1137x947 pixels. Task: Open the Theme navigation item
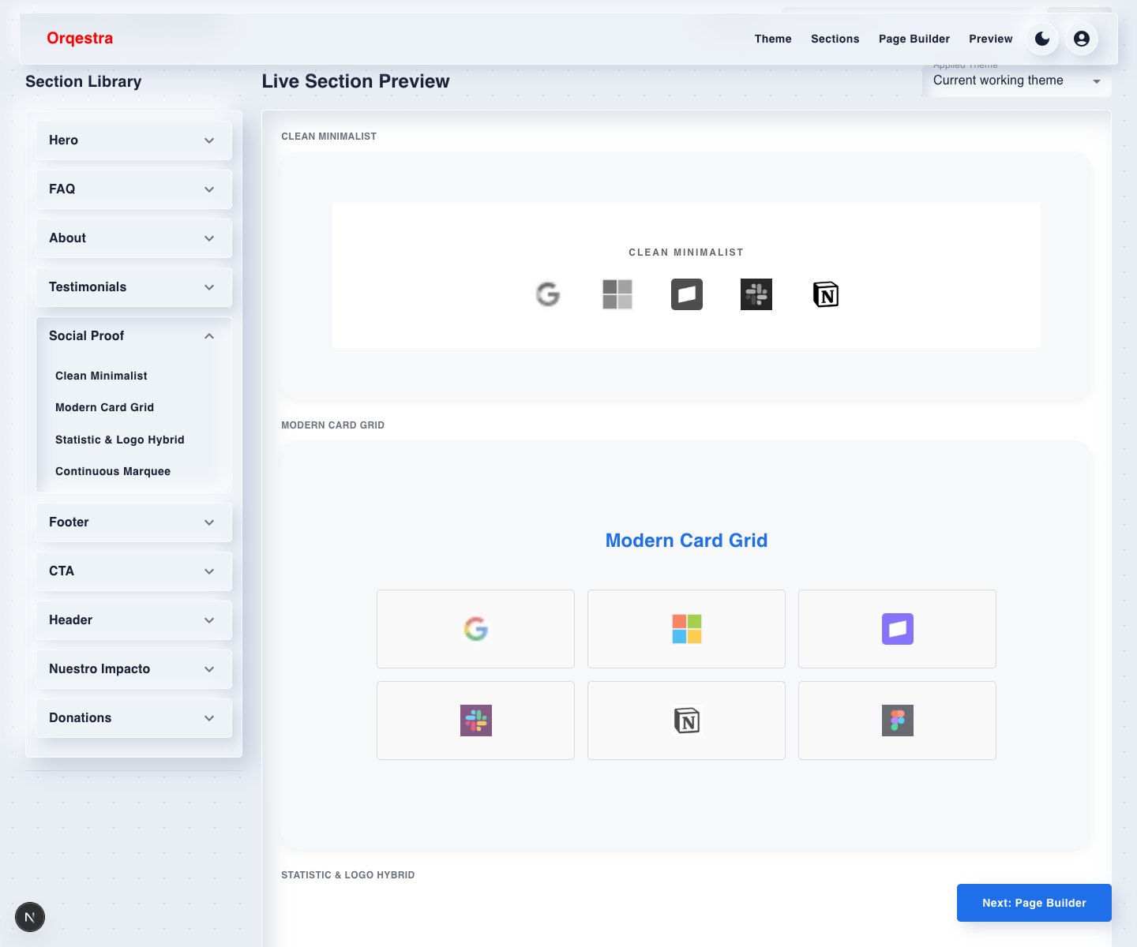tap(773, 39)
